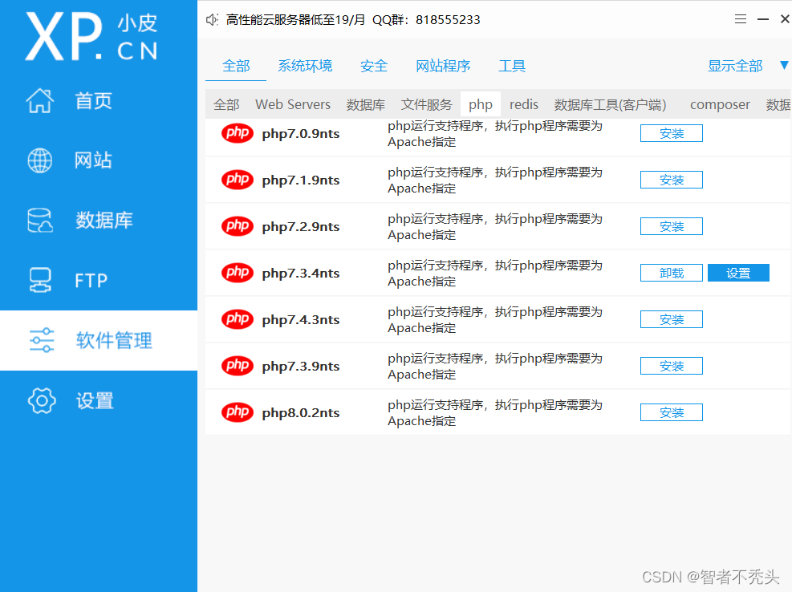Click the php7.2.9nts PHP logo
Image resolution: width=792 pixels, height=592 pixels.
(238, 226)
